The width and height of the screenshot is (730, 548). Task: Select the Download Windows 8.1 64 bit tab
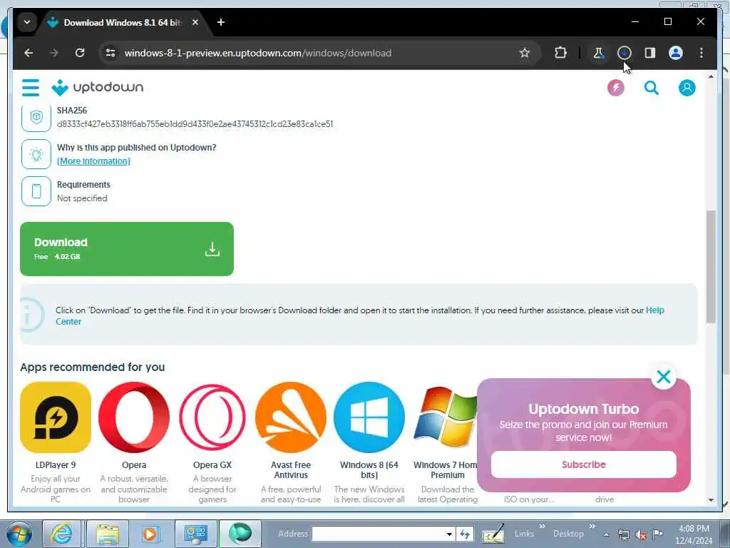[122, 22]
